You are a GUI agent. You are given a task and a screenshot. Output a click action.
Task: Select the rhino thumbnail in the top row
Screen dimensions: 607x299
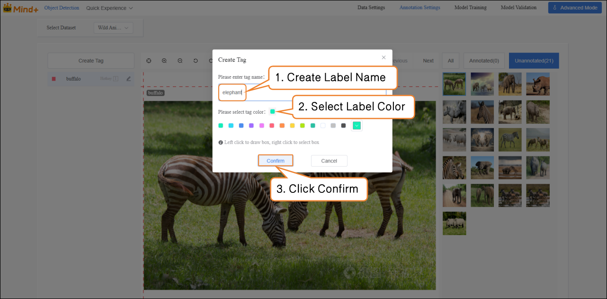(537, 84)
